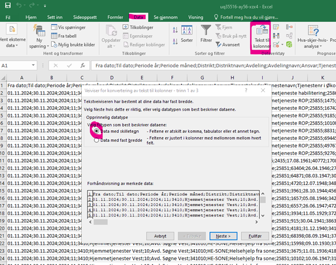336x265 pixels.
Task: Select the Data ribbon tab
Action: (x=138, y=17)
